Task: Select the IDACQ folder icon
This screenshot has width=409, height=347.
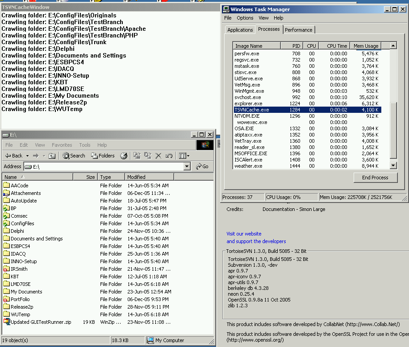Action: click(7, 253)
